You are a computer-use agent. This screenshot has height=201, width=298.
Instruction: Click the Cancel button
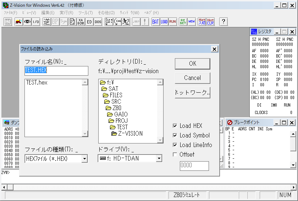(192, 78)
